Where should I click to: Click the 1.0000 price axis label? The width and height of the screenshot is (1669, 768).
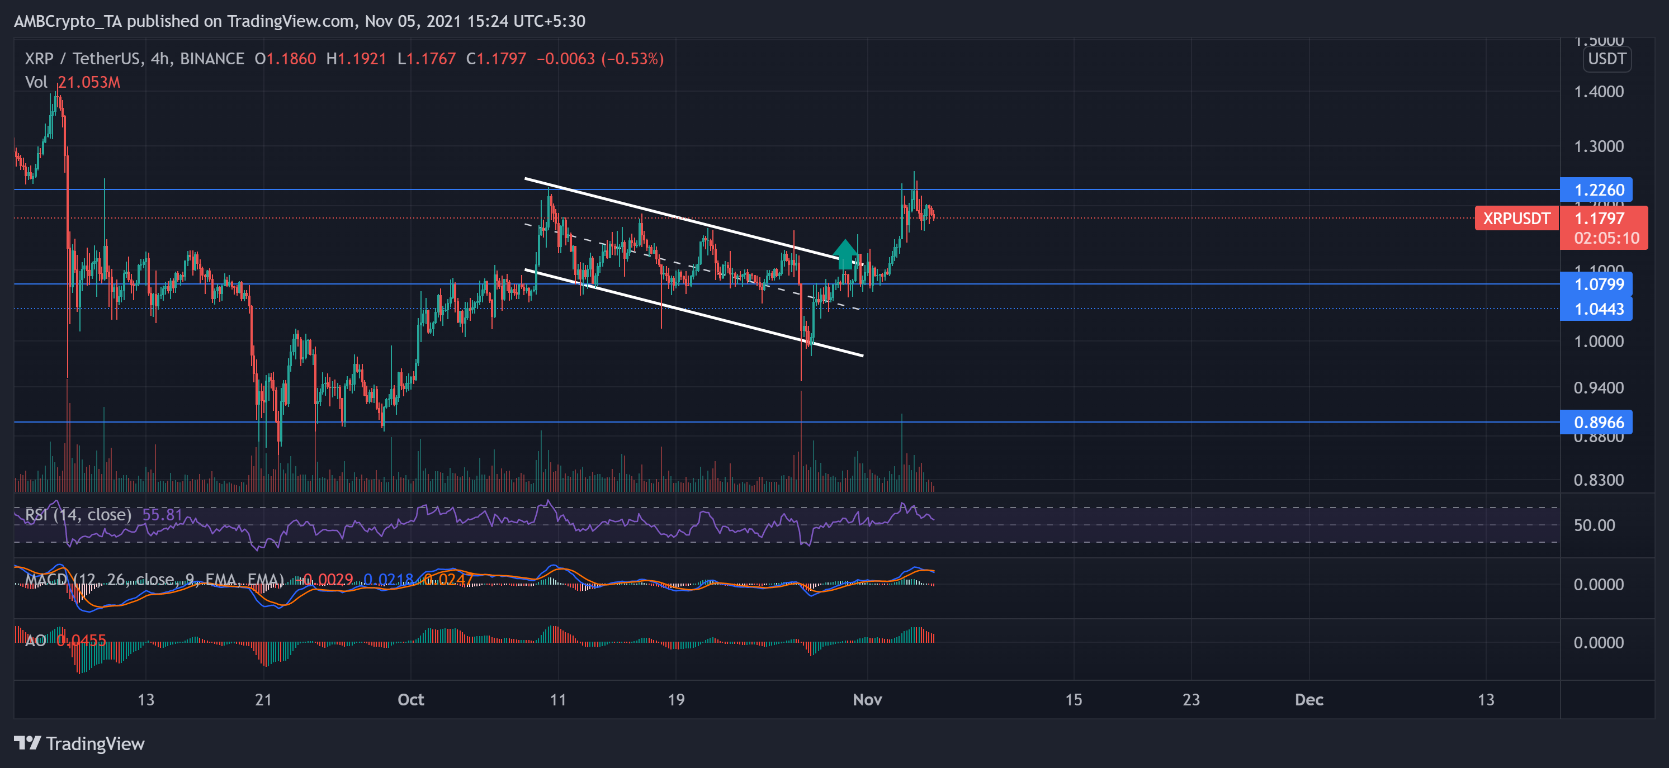[x=1599, y=342]
